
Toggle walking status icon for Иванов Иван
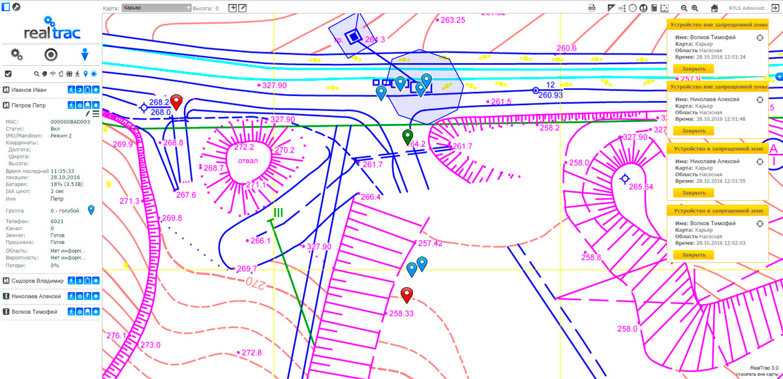[x=72, y=89]
